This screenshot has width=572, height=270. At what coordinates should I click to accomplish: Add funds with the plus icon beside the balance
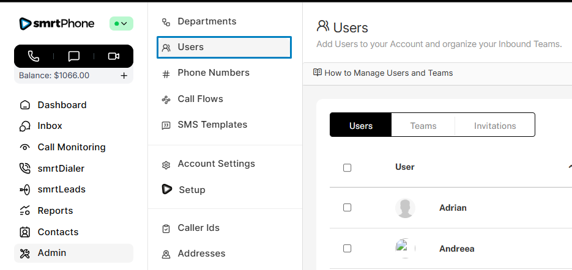pos(124,76)
